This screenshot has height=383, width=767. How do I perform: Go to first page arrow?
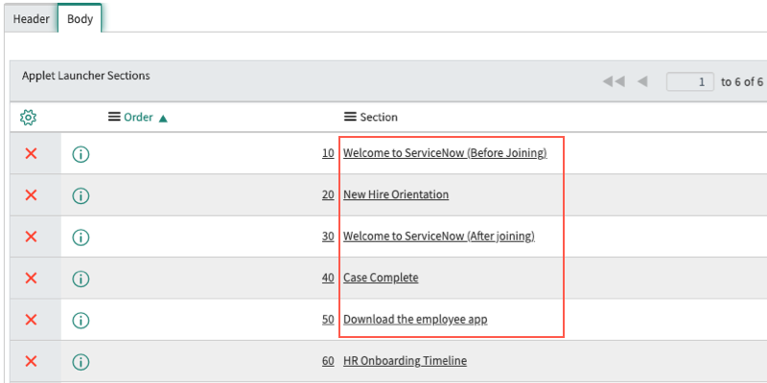(614, 81)
